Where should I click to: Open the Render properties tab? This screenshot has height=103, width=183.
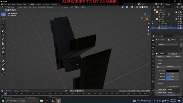[x=153, y=45]
